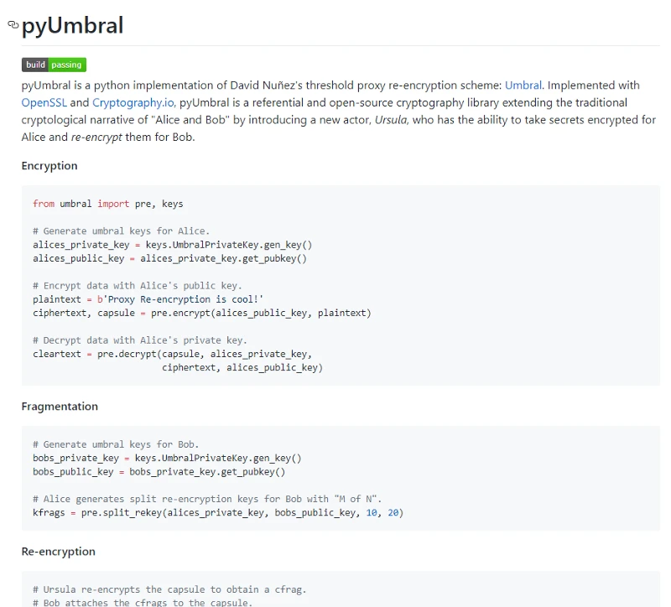Click the alices_private_key assignment line
Screen dimensions: 671x607
coord(173,245)
